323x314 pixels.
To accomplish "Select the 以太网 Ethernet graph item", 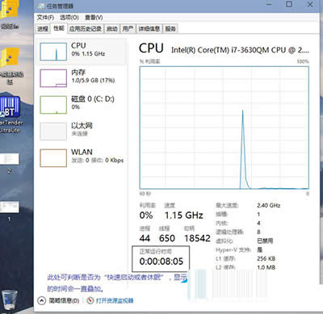I will pyautogui.click(x=81, y=132).
